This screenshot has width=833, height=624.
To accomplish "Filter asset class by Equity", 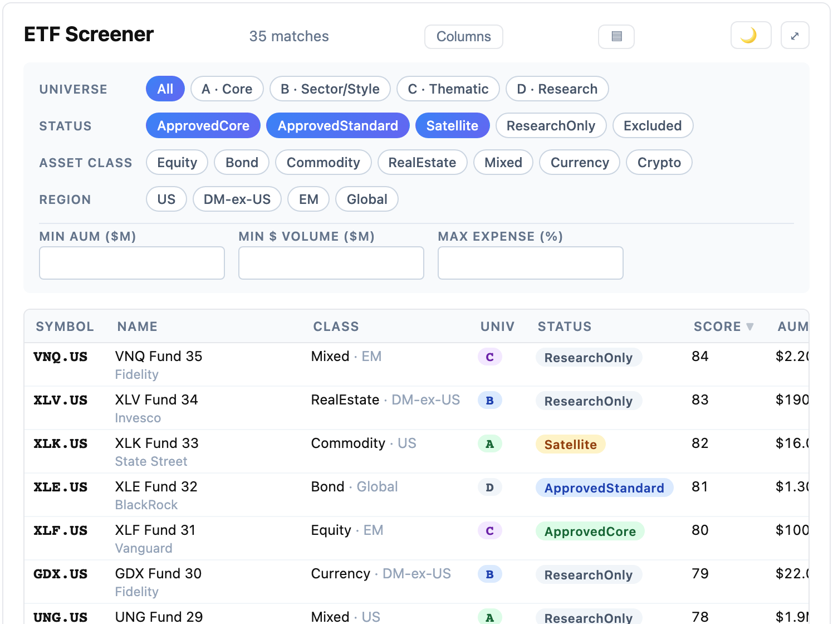I will click(177, 162).
